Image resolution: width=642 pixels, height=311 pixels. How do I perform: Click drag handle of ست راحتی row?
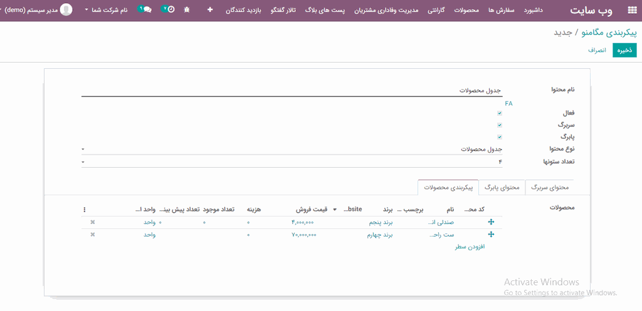492,235
